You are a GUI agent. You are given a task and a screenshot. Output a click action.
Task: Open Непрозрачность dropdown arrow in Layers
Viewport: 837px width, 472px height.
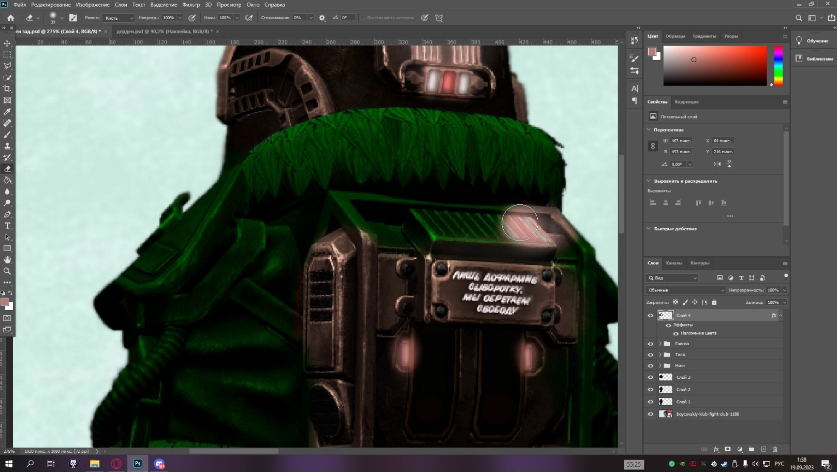point(784,290)
